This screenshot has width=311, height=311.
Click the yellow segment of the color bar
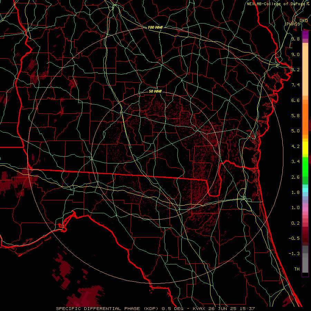point(305,148)
